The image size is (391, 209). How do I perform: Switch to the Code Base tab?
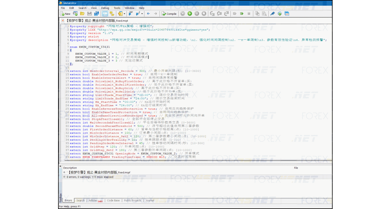[x=113, y=200]
